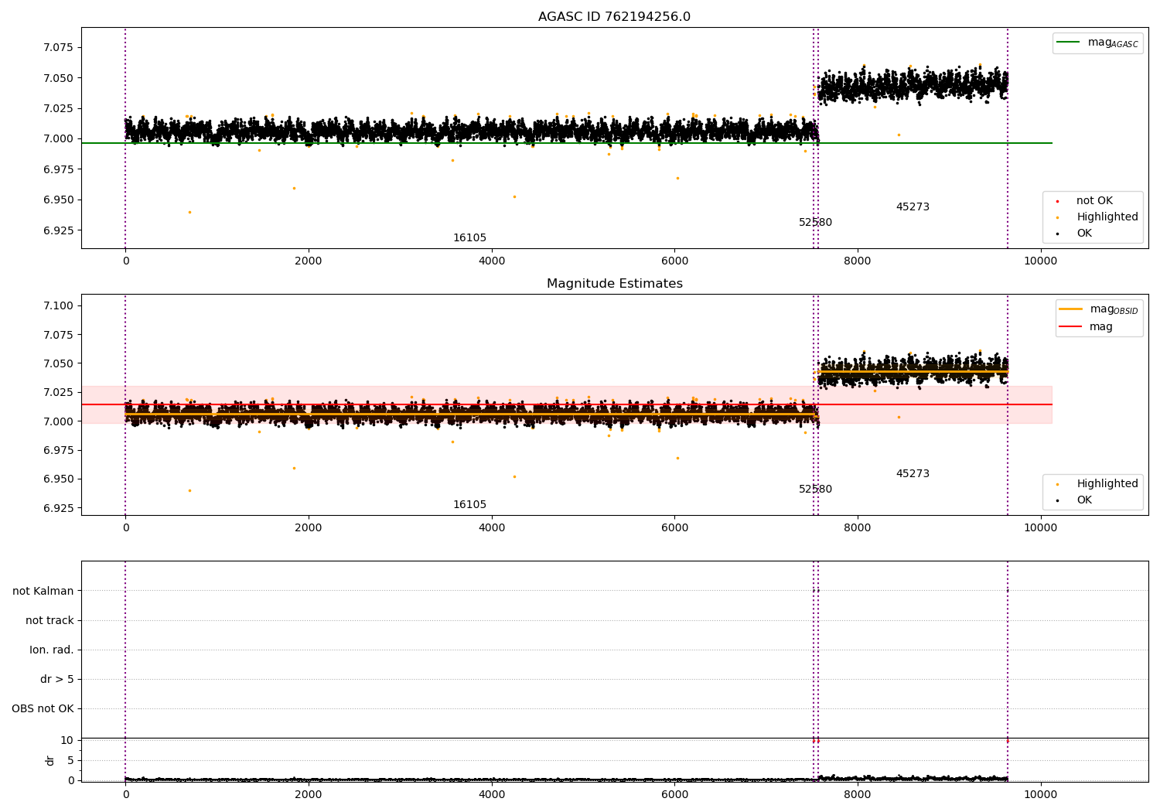Click 'Highlighted' in the AGASC ID plot legend
Viewport: 1160px width, 812px height.
pyautogui.click(x=1107, y=217)
